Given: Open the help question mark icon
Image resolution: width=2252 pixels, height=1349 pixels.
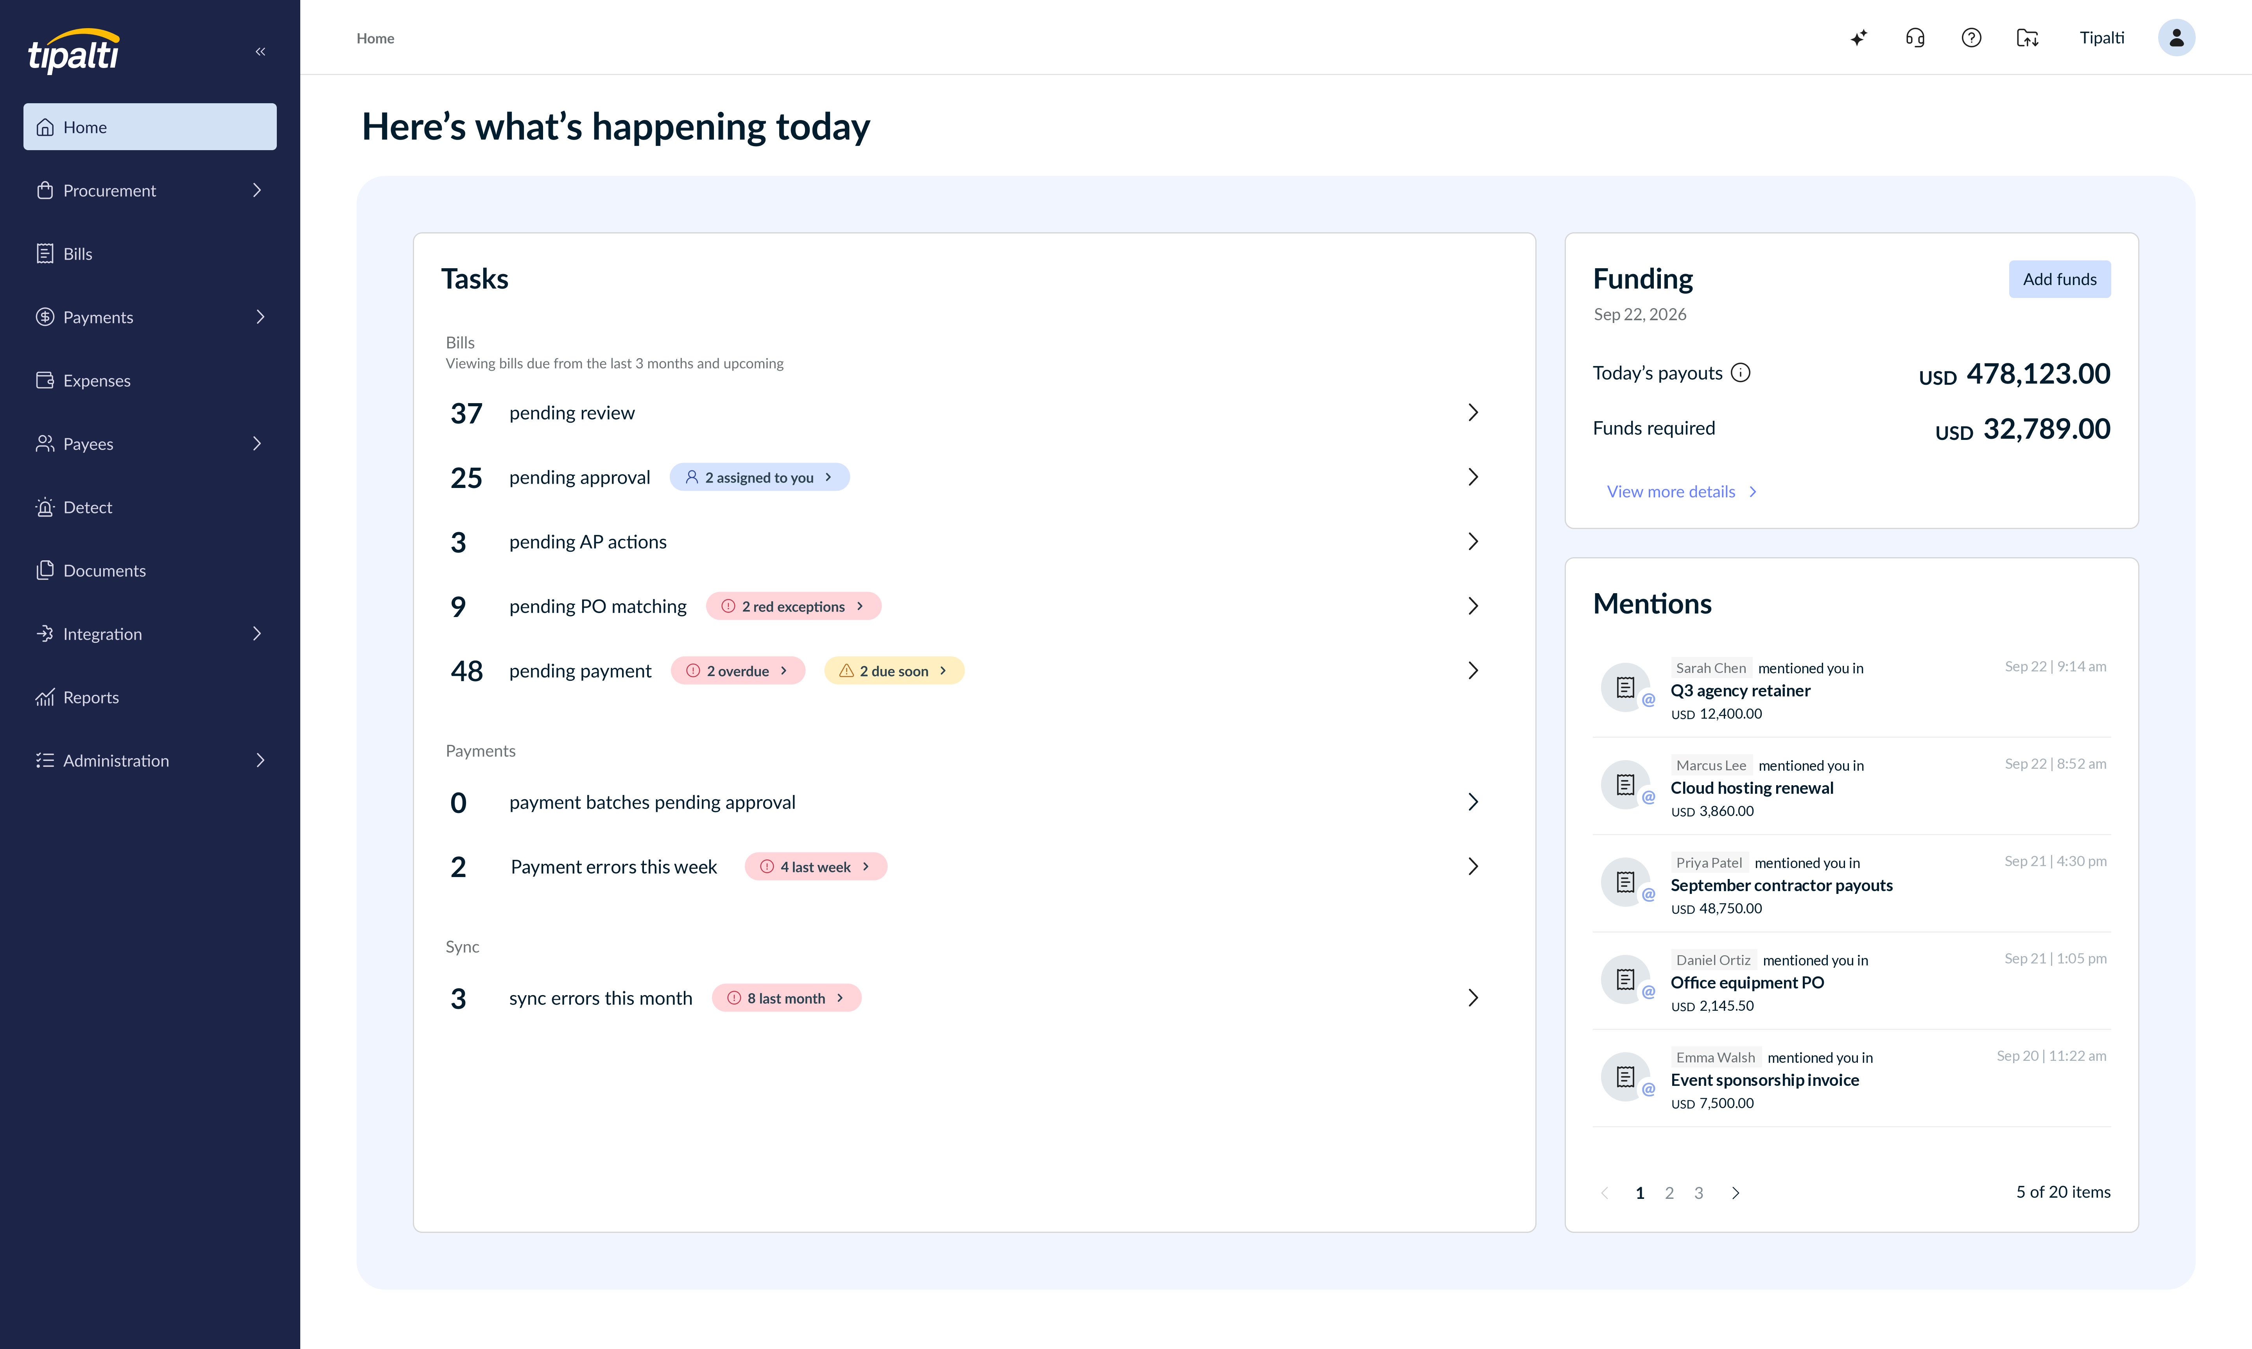Looking at the screenshot, I should tap(1971, 37).
